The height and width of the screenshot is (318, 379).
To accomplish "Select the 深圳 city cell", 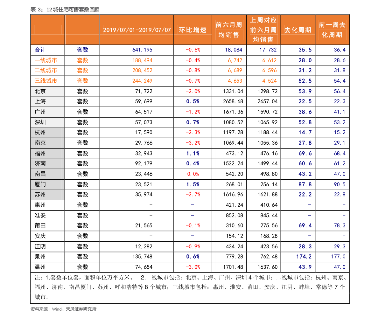I will pos(40,122).
